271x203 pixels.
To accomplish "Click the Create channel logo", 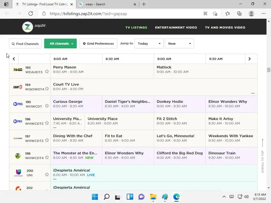I will pyautogui.click(x=18, y=138).
